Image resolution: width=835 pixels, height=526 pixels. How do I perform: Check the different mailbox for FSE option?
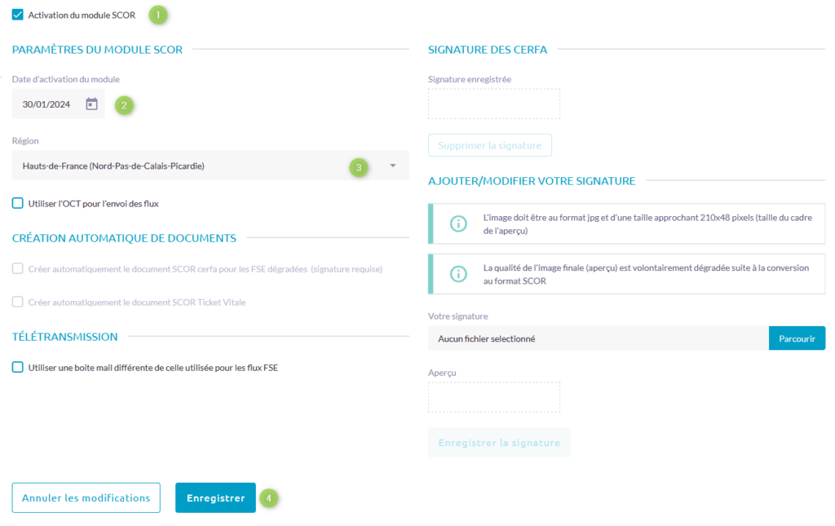pos(18,367)
